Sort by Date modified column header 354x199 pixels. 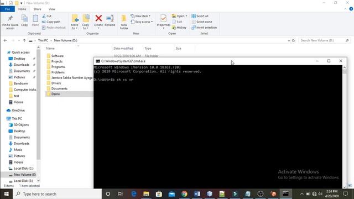(123, 49)
